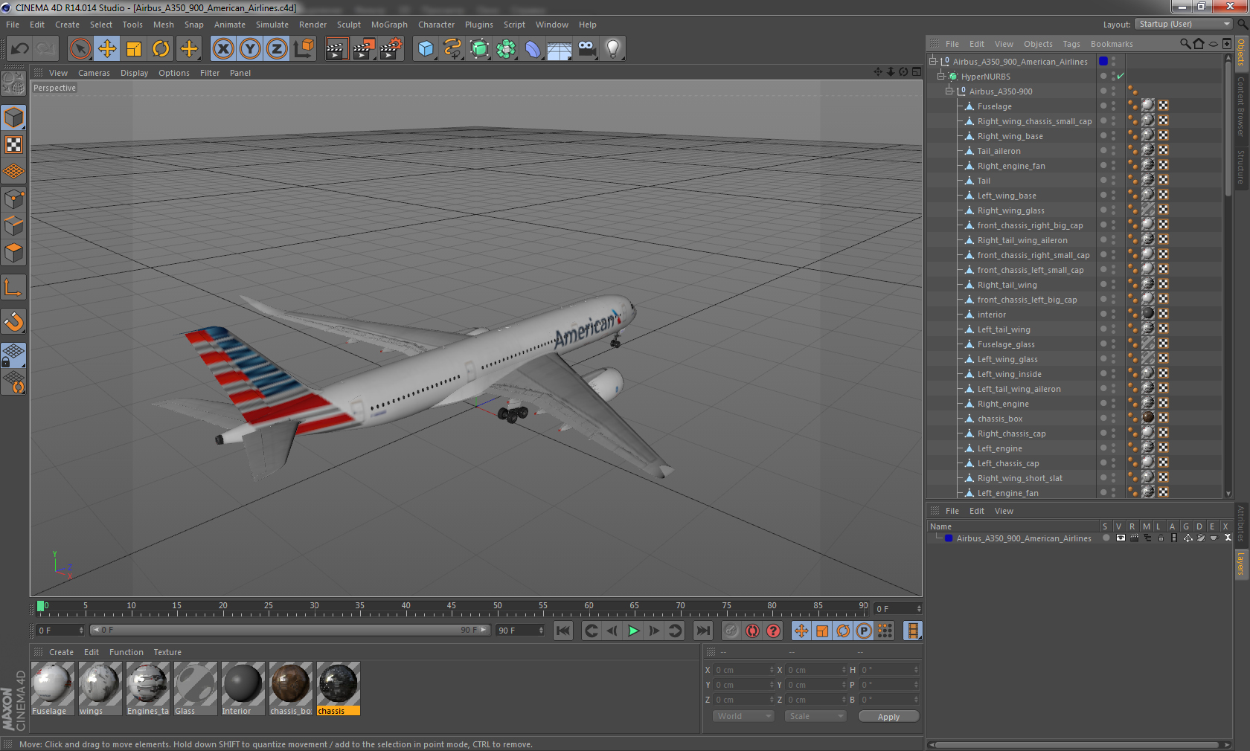Toggle Z axis lock
Image resolution: width=1250 pixels, height=751 pixels.
[x=277, y=49]
